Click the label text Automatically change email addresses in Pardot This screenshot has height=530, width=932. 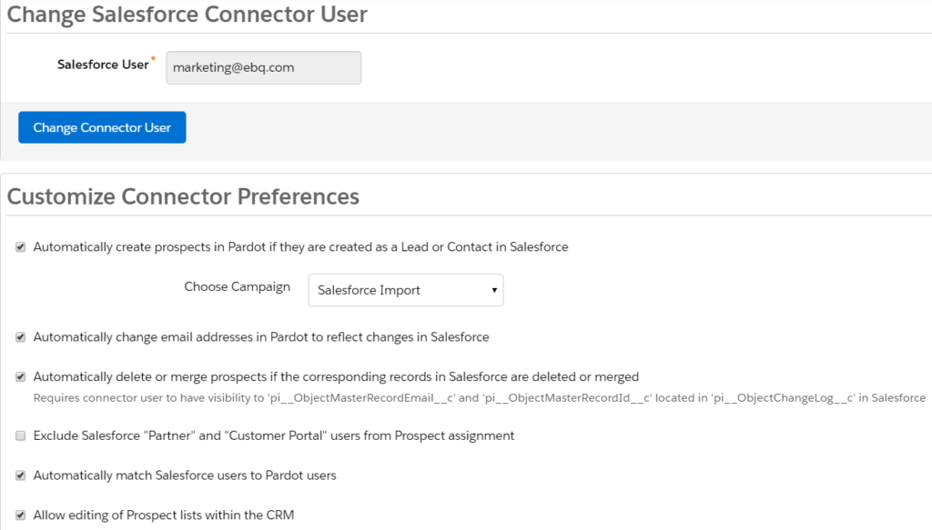click(x=261, y=337)
